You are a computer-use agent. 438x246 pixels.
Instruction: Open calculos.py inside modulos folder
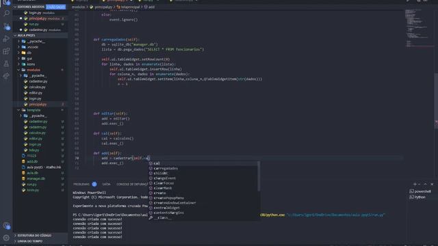[x=37, y=87]
